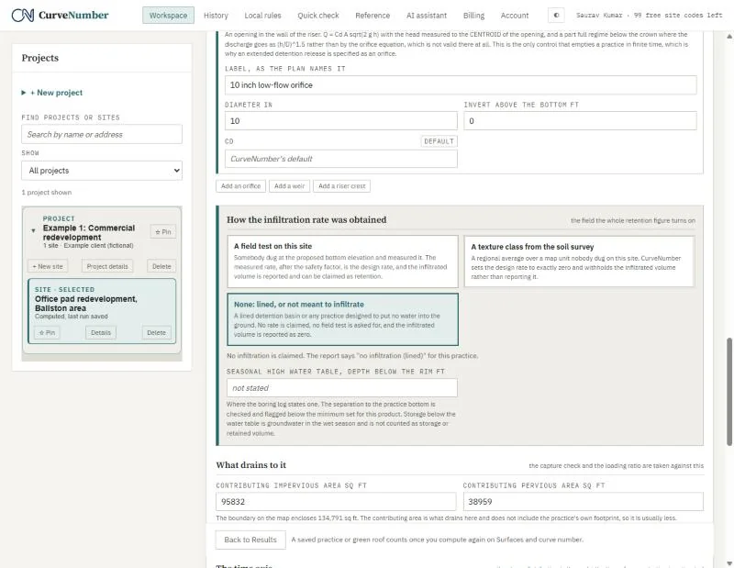Click the scrollbar down arrow
The image size is (734, 568).
729,562
